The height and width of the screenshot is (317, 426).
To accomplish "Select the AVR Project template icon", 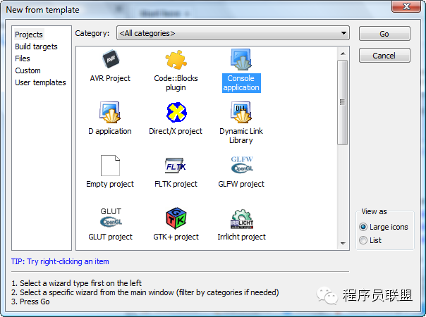I will (x=110, y=59).
